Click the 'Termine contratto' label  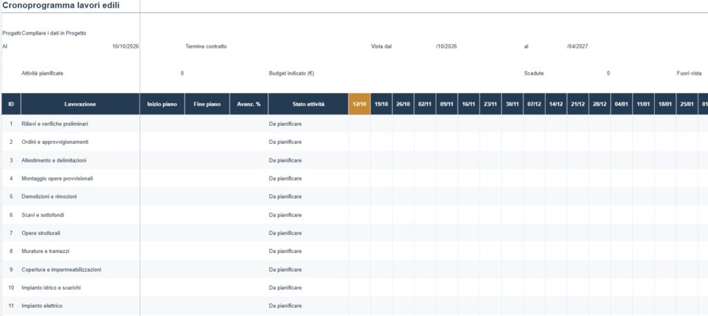[x=206, y=46]
